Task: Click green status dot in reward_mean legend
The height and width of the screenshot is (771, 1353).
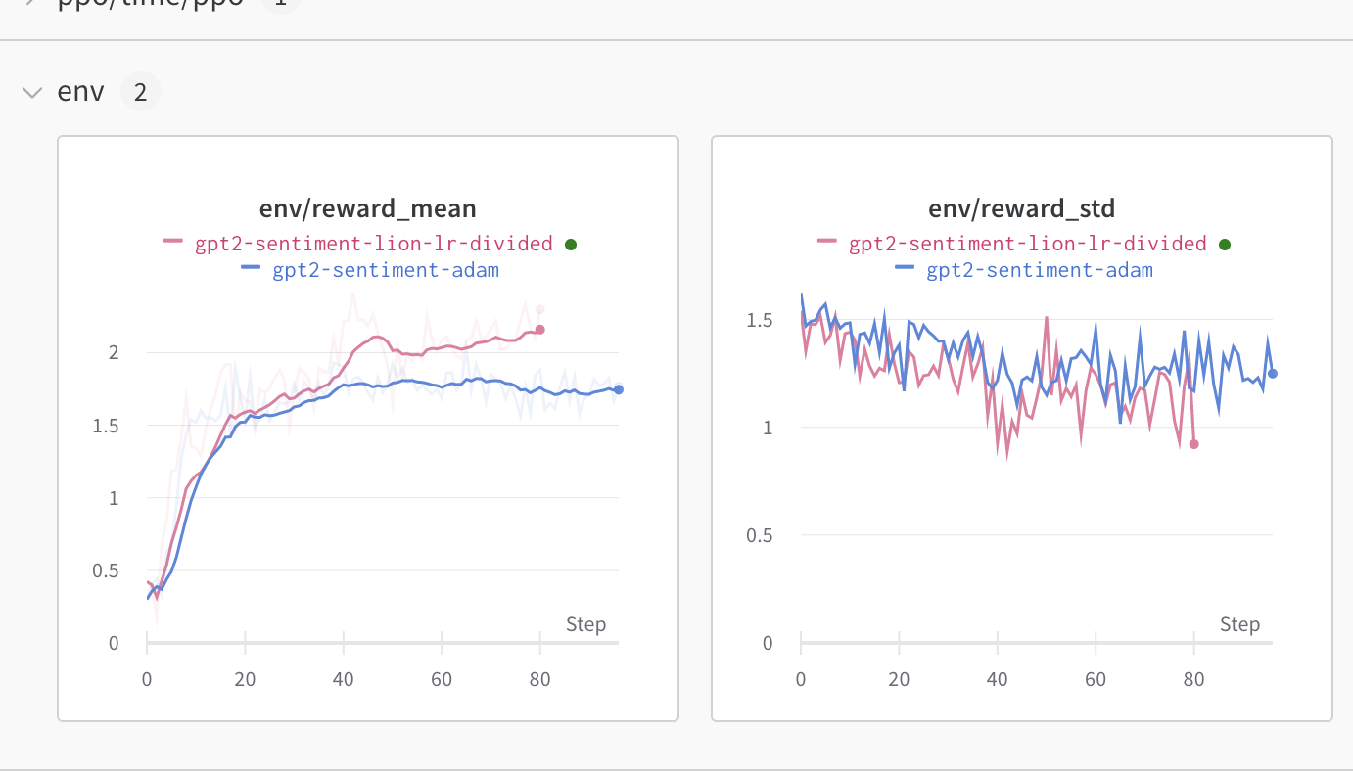Action: pyautogui.click(x=571, y=245)
